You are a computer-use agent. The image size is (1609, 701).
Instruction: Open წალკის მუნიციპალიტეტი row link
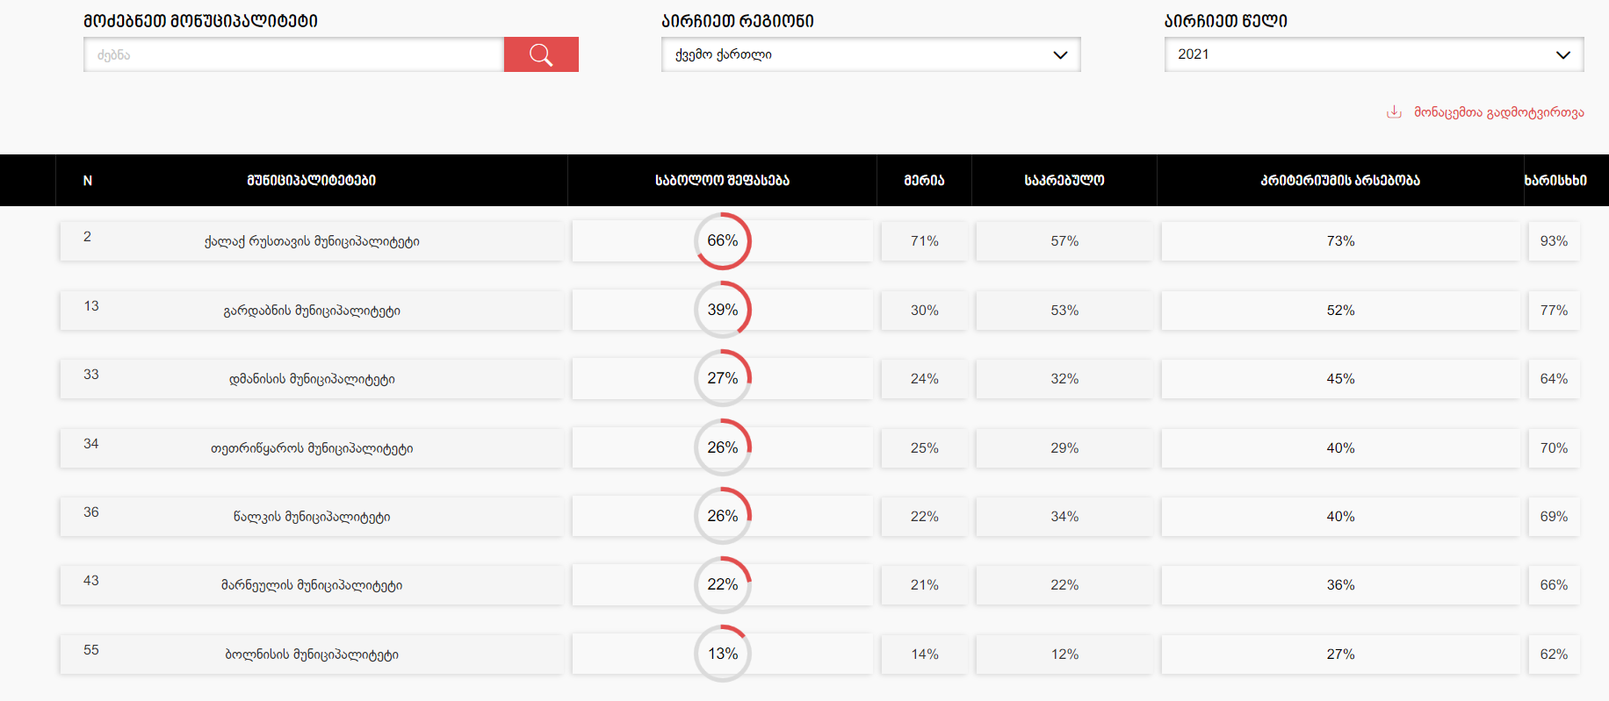[312, 517]
